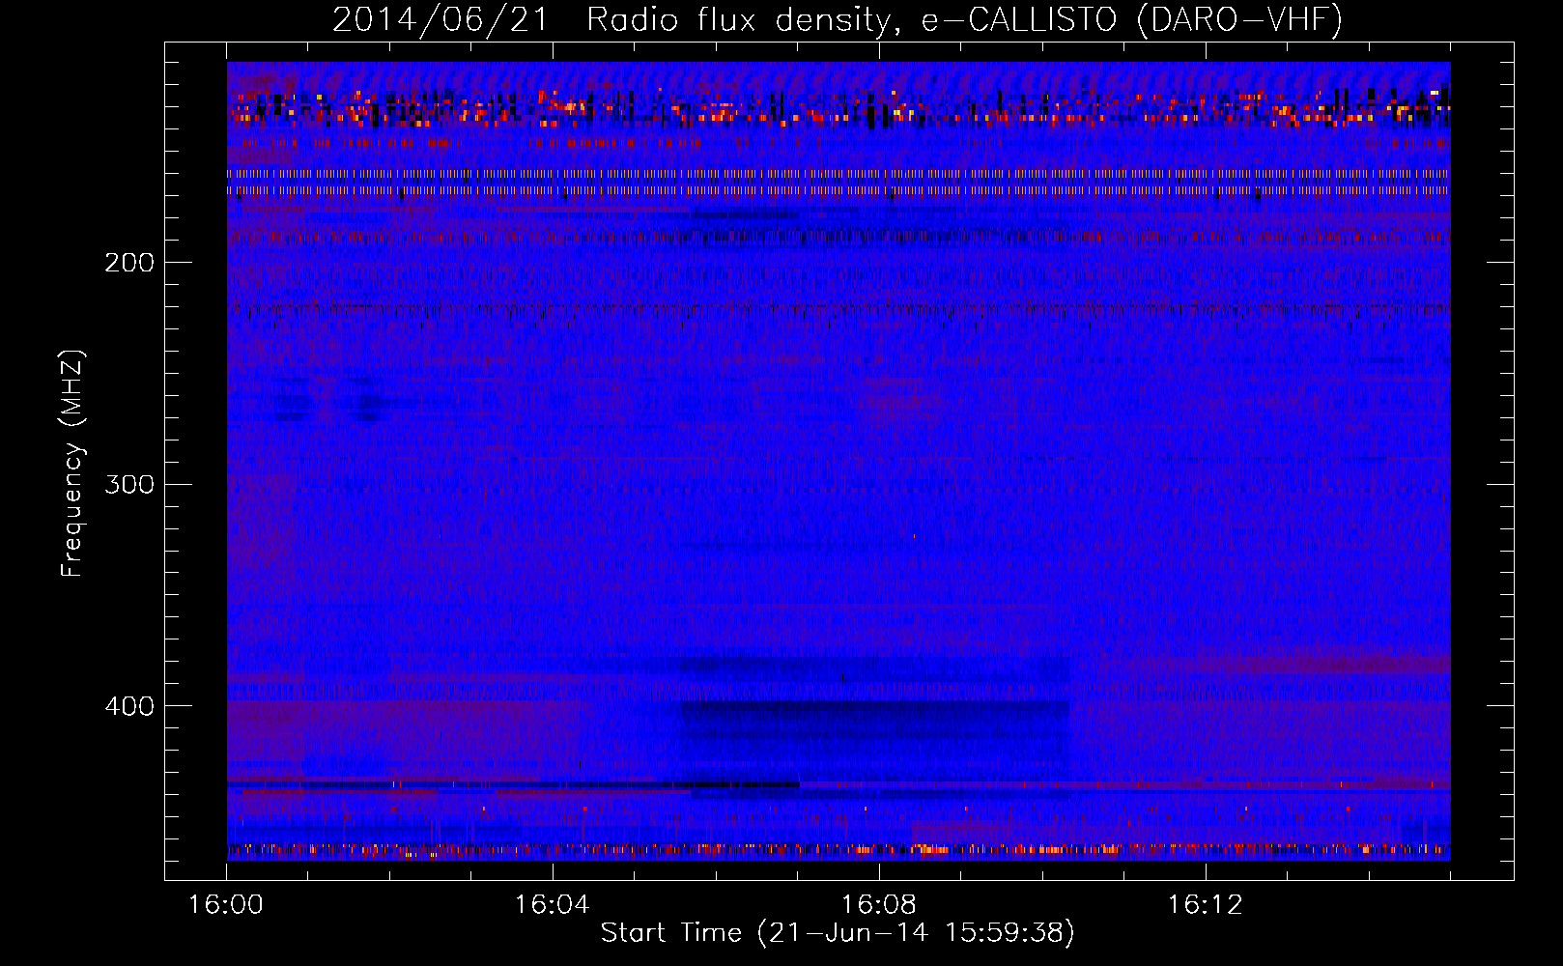The width and height of the screenshot is (1563, 966).
Task: Click the 'Frequency (MHZ)' axis label
Action: coord(72,464)
